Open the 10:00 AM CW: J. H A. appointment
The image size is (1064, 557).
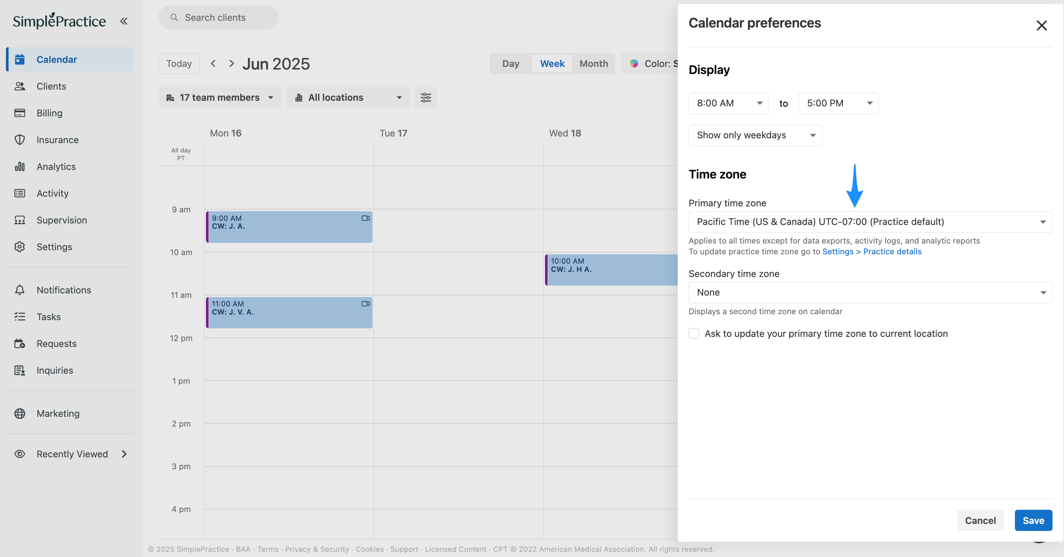[611, 270]
